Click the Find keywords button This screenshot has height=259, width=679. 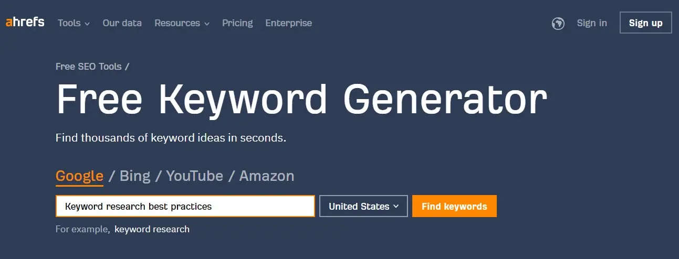click(x=454, y=206)
